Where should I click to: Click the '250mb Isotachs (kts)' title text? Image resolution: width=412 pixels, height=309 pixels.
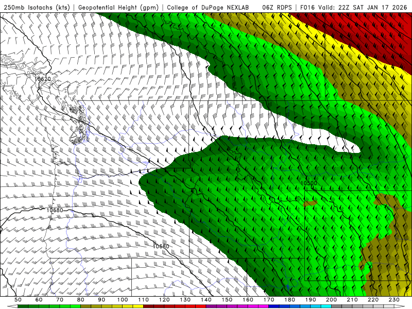point(37,8)
